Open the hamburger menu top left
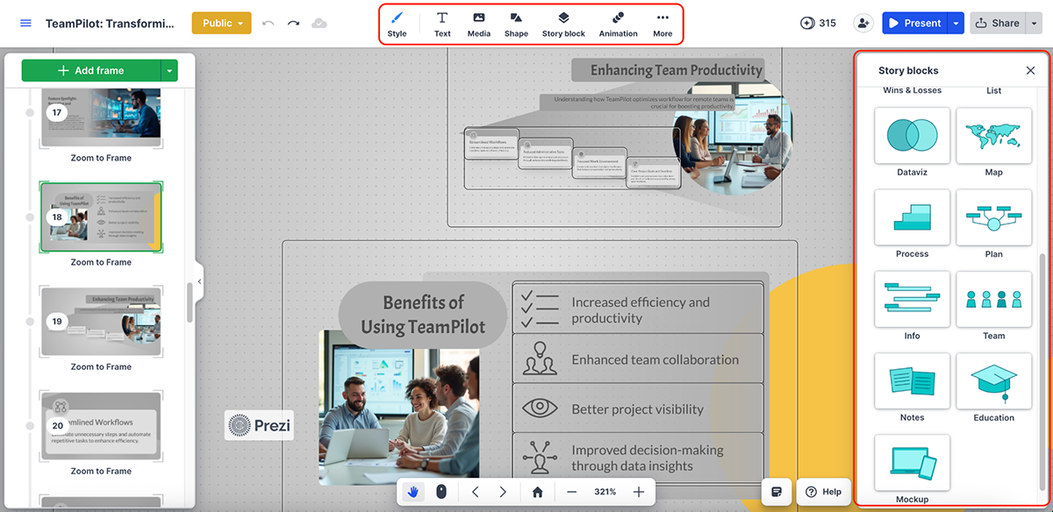This screenshot has height=512, width=1053. click(x=25, y=23)
